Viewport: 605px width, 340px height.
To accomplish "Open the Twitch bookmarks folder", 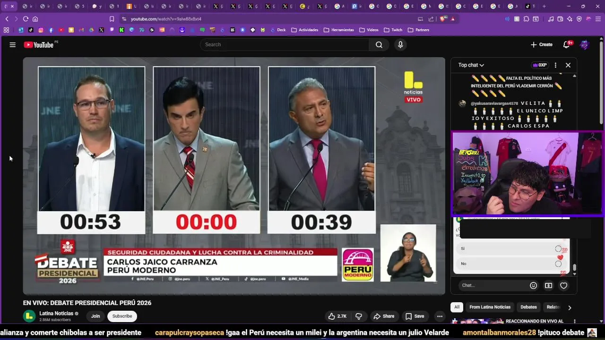I will pos(393,30).
